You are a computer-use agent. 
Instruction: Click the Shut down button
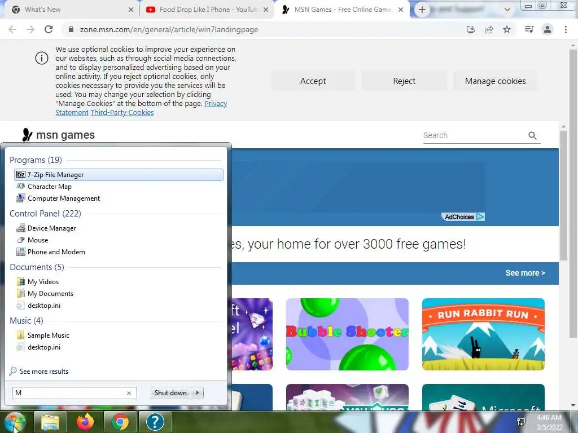tap(170, 393)
